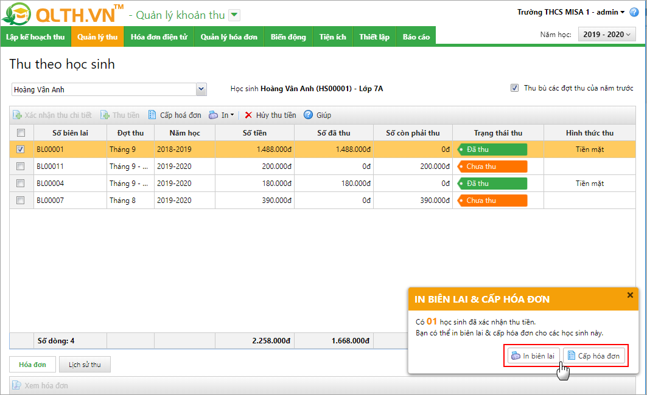The image size is (647, 395).
Task: Open the Hóa đơn điện tử menu
Action: [159, 36]
